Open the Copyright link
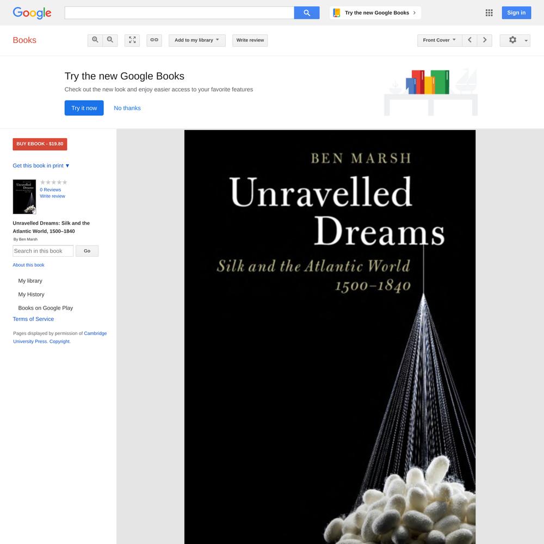Screen dimensions: 544x544 coord(59,342)
